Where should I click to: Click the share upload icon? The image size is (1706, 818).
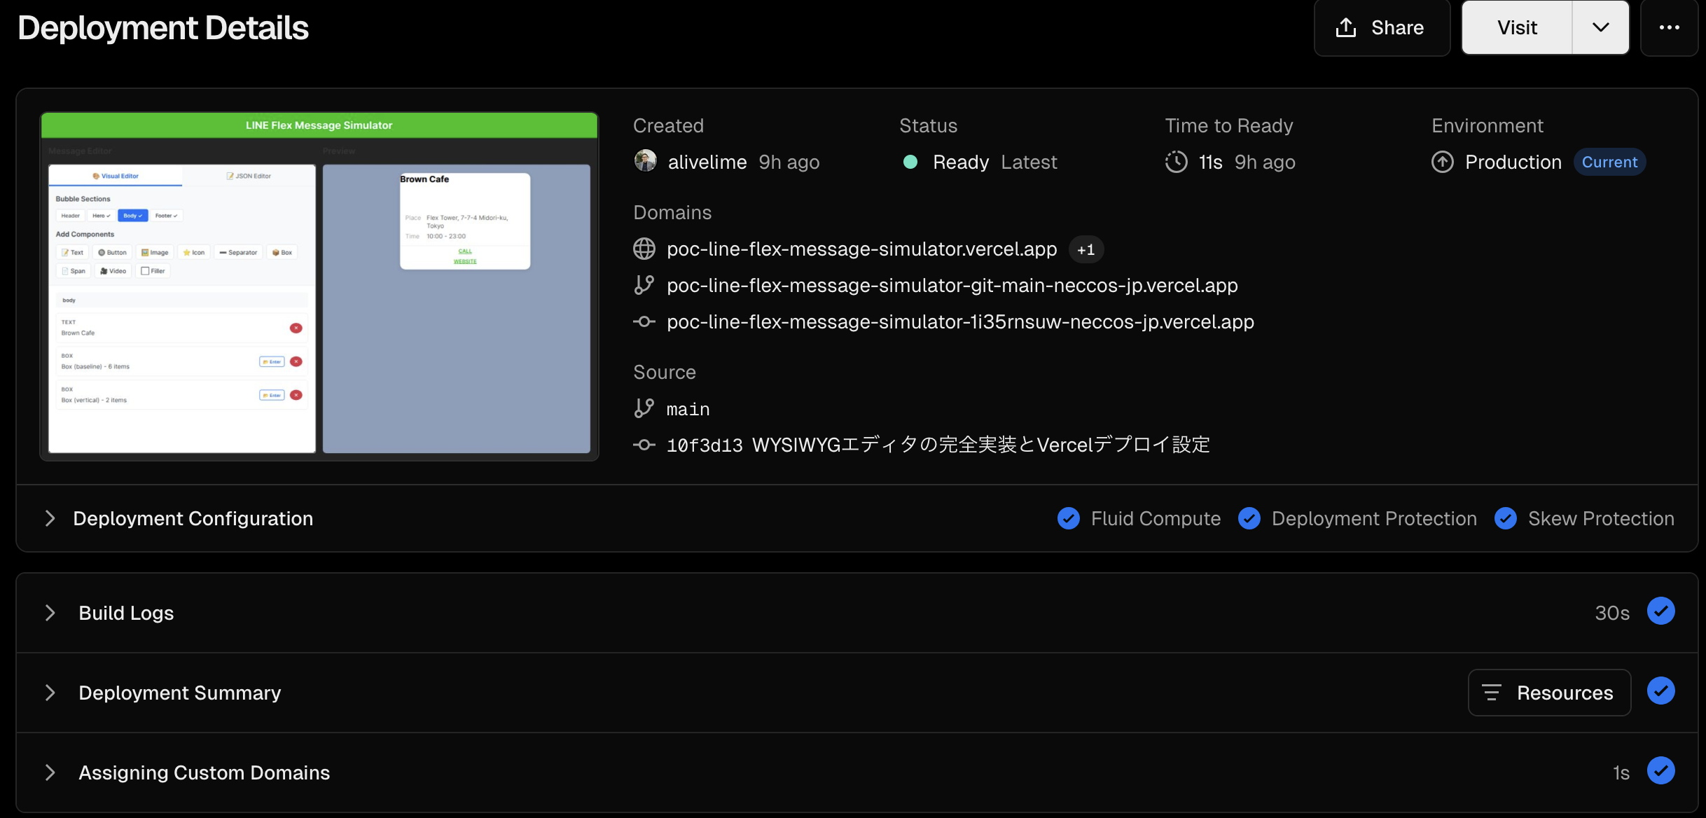[x=1345, y=28]
